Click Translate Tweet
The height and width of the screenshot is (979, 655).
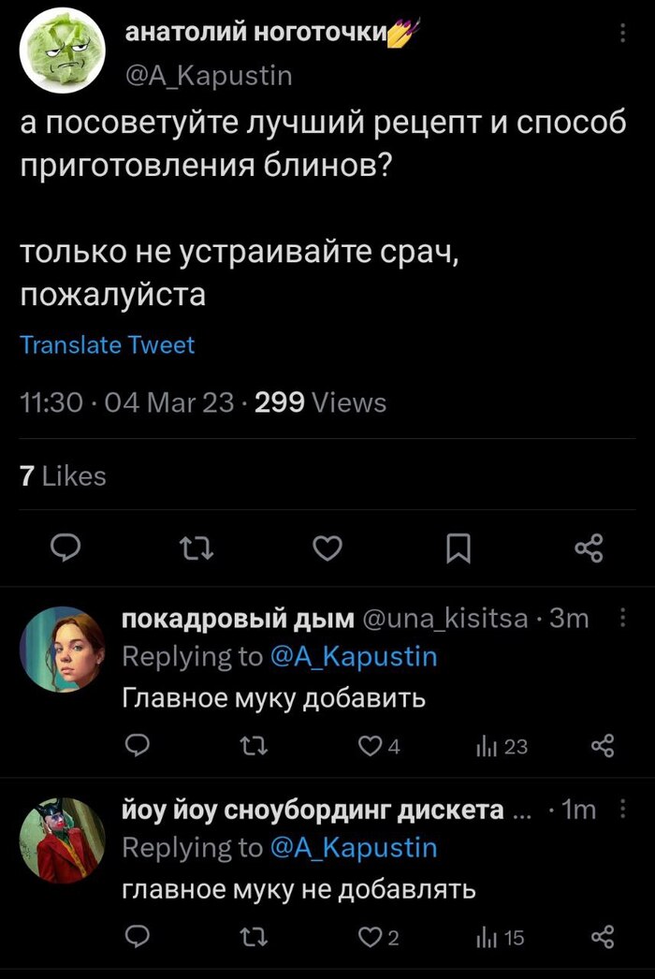pos(108,344)
